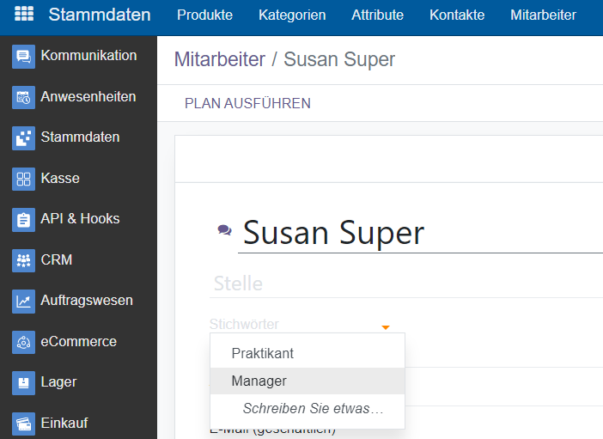Open the apps grid launcher icon

coord(24,15)
